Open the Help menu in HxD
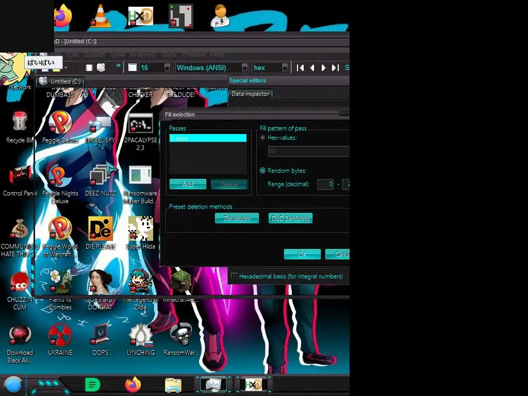The width and height of the screenshot is (528, 396). (217, 54)
